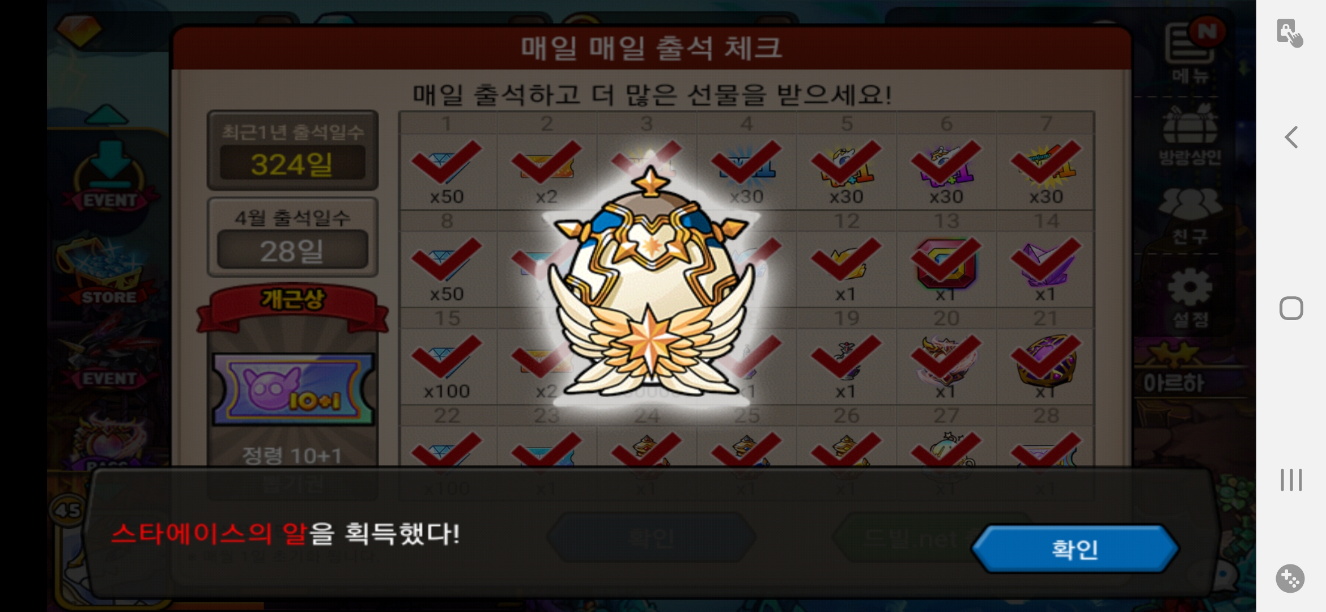Click the blue 확인 confirm button
Image resolution: width=1326 pixels, height=612 pixels.
point(1075,549)
